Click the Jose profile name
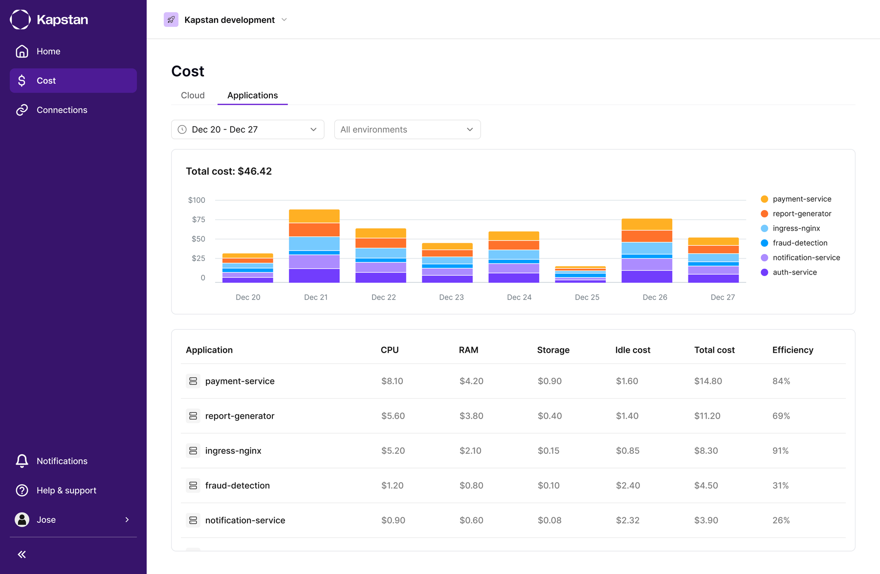 point(46,520)
